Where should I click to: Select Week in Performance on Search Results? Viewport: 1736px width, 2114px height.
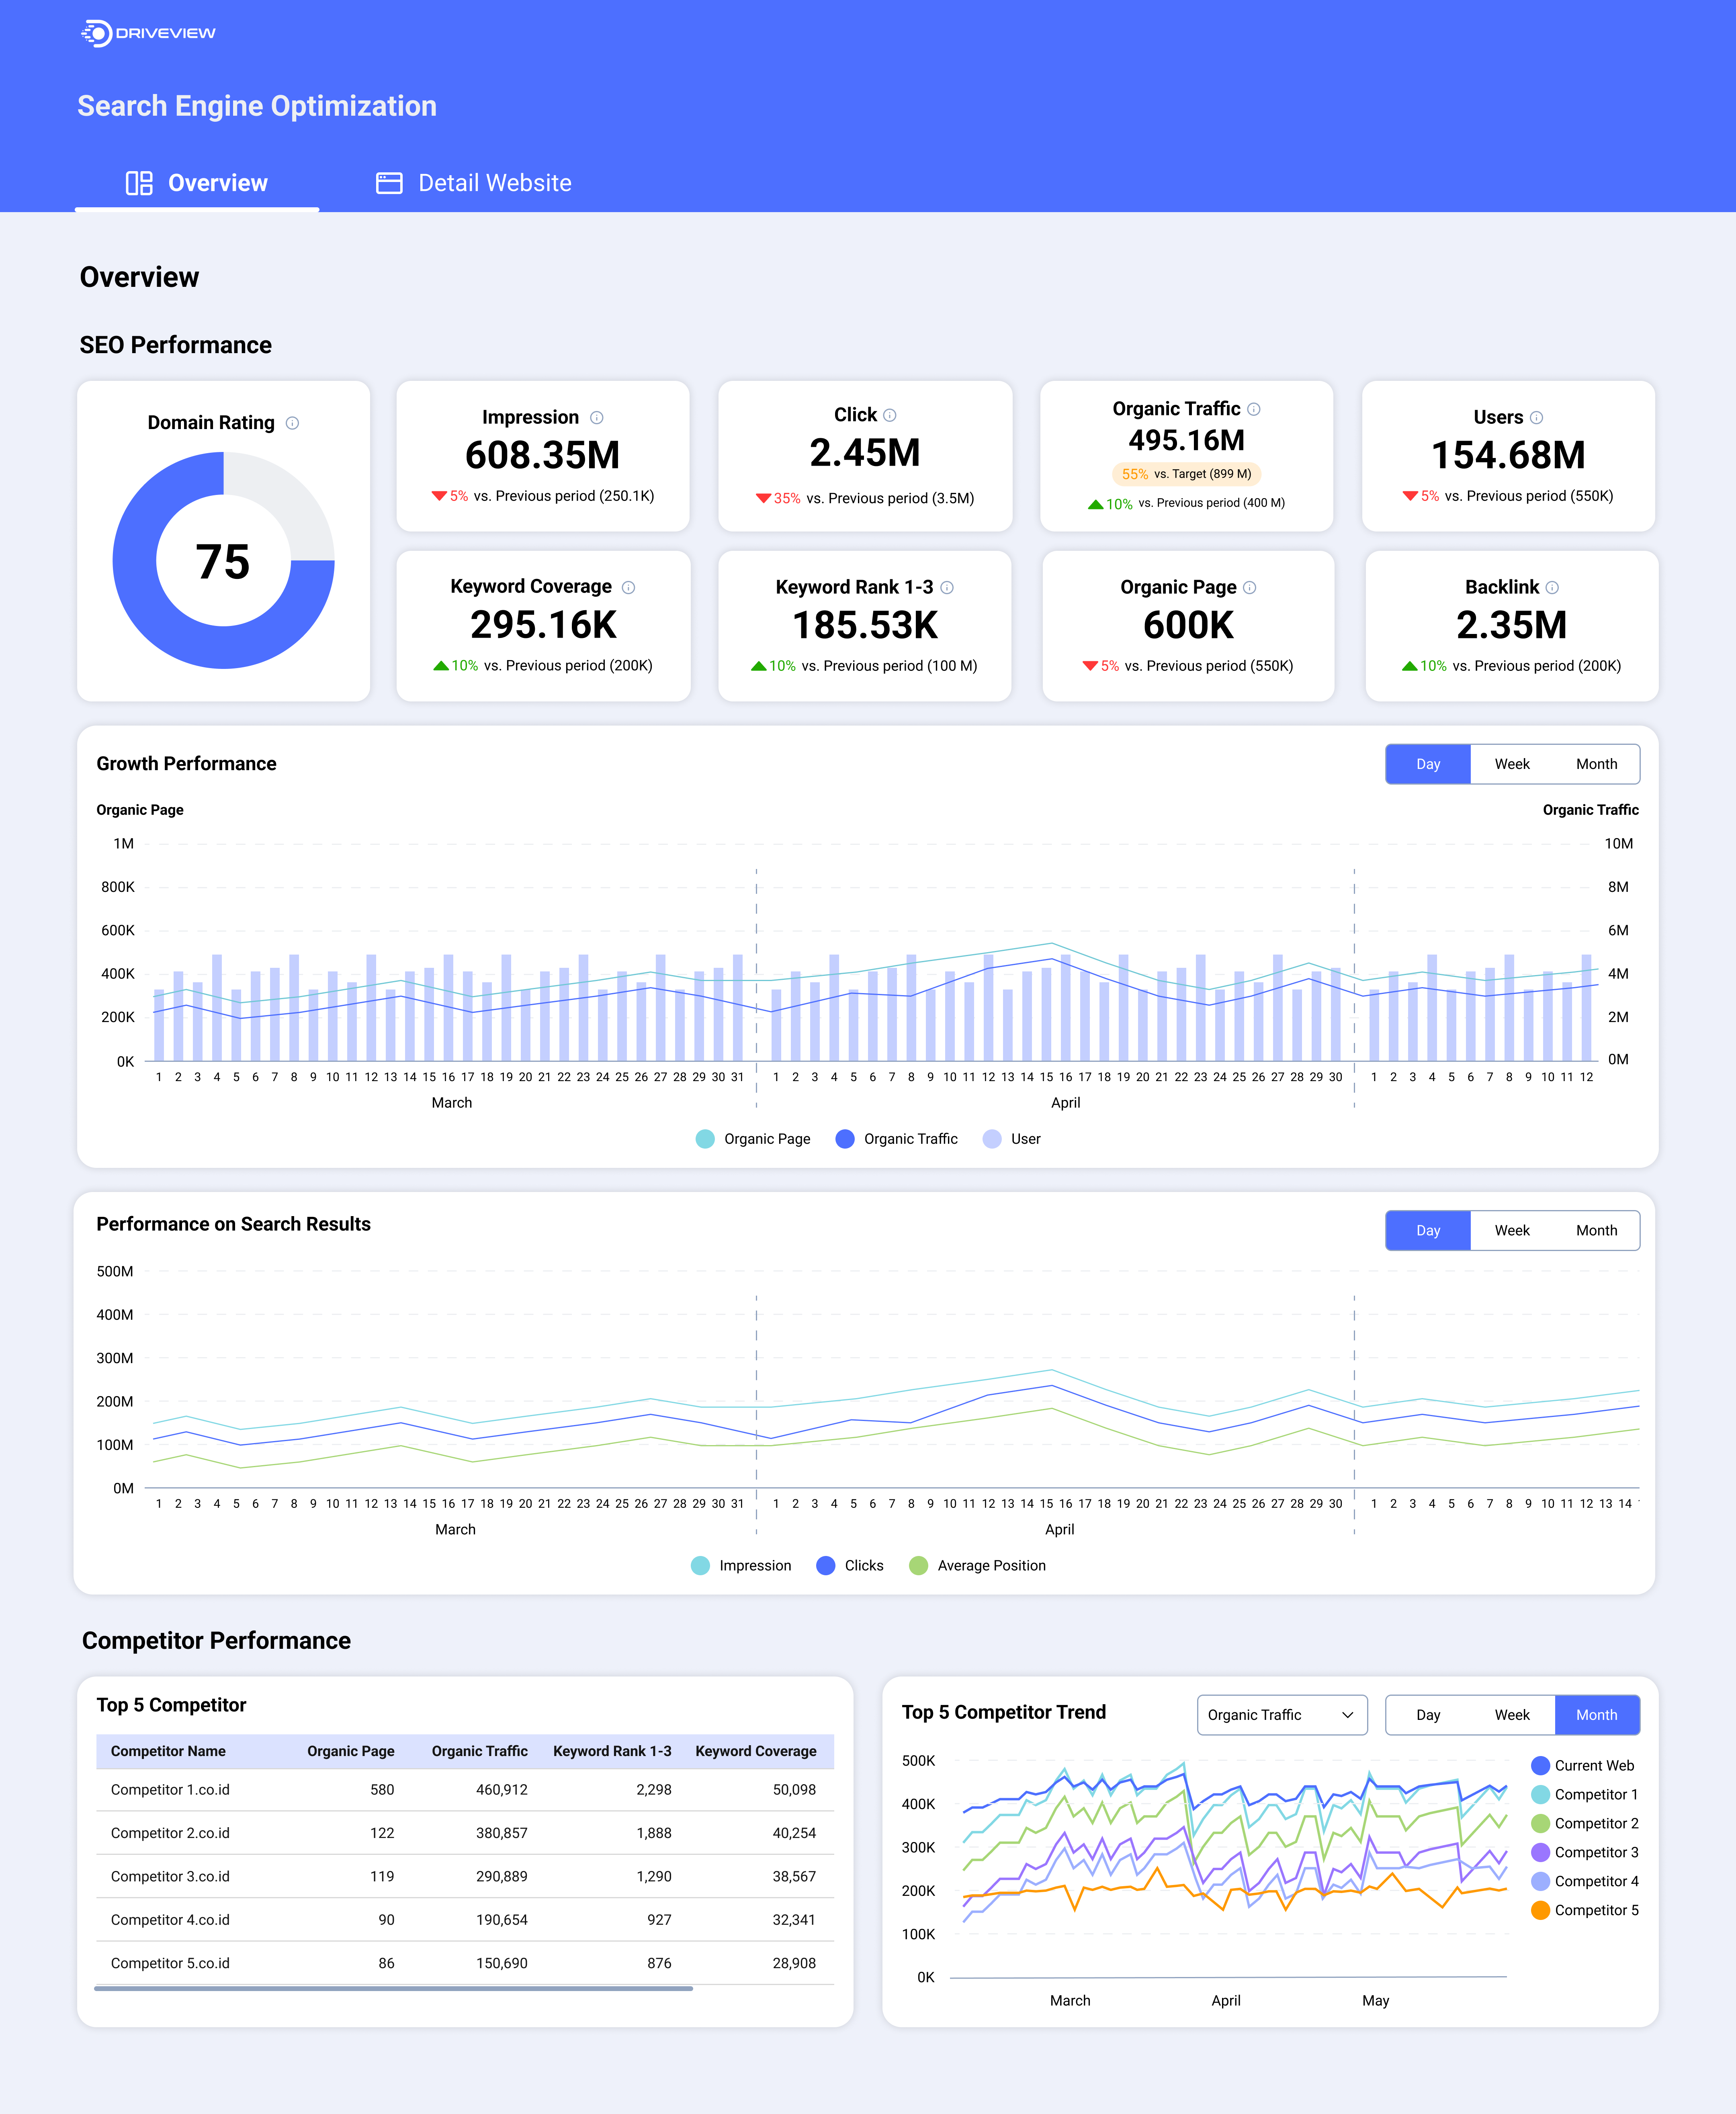1512,1231
